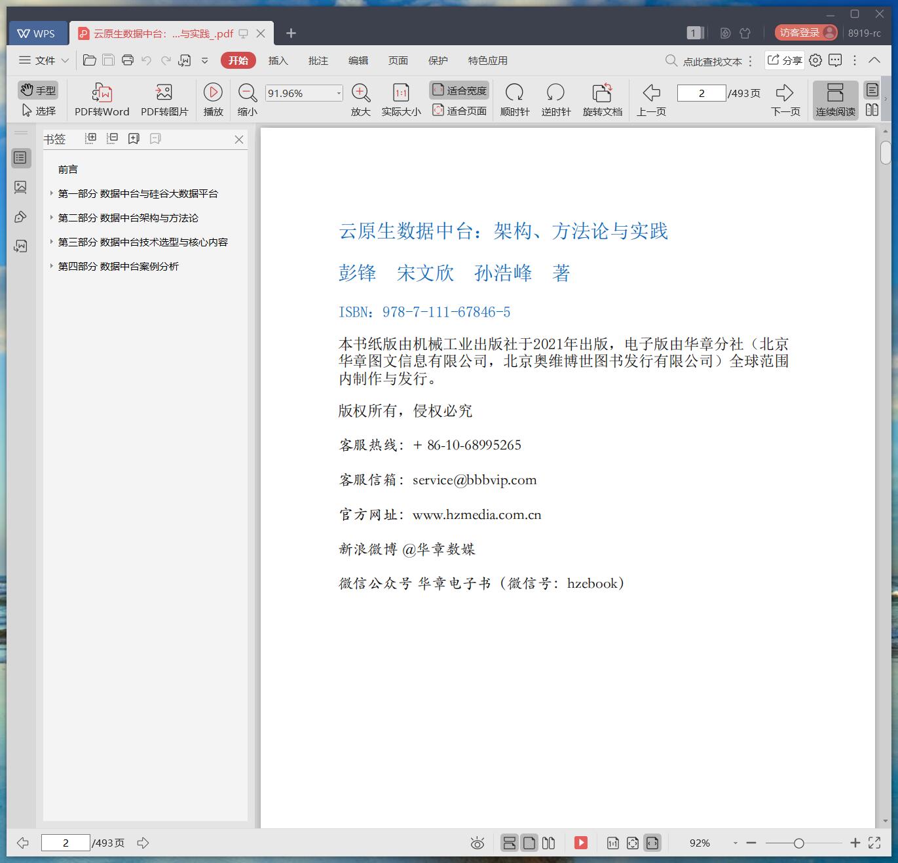Toggle 适合页面 fit page mode

[x=459, y=111]
